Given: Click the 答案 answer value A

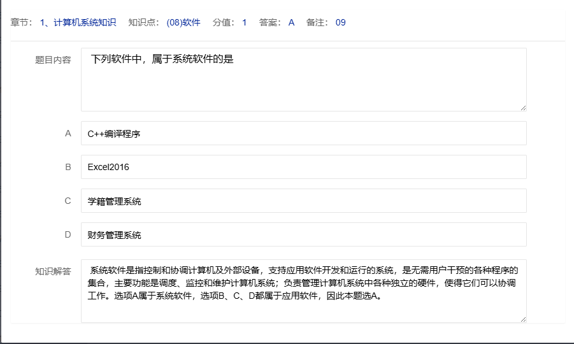Looking at the screenshot, I should coord(291,23).
